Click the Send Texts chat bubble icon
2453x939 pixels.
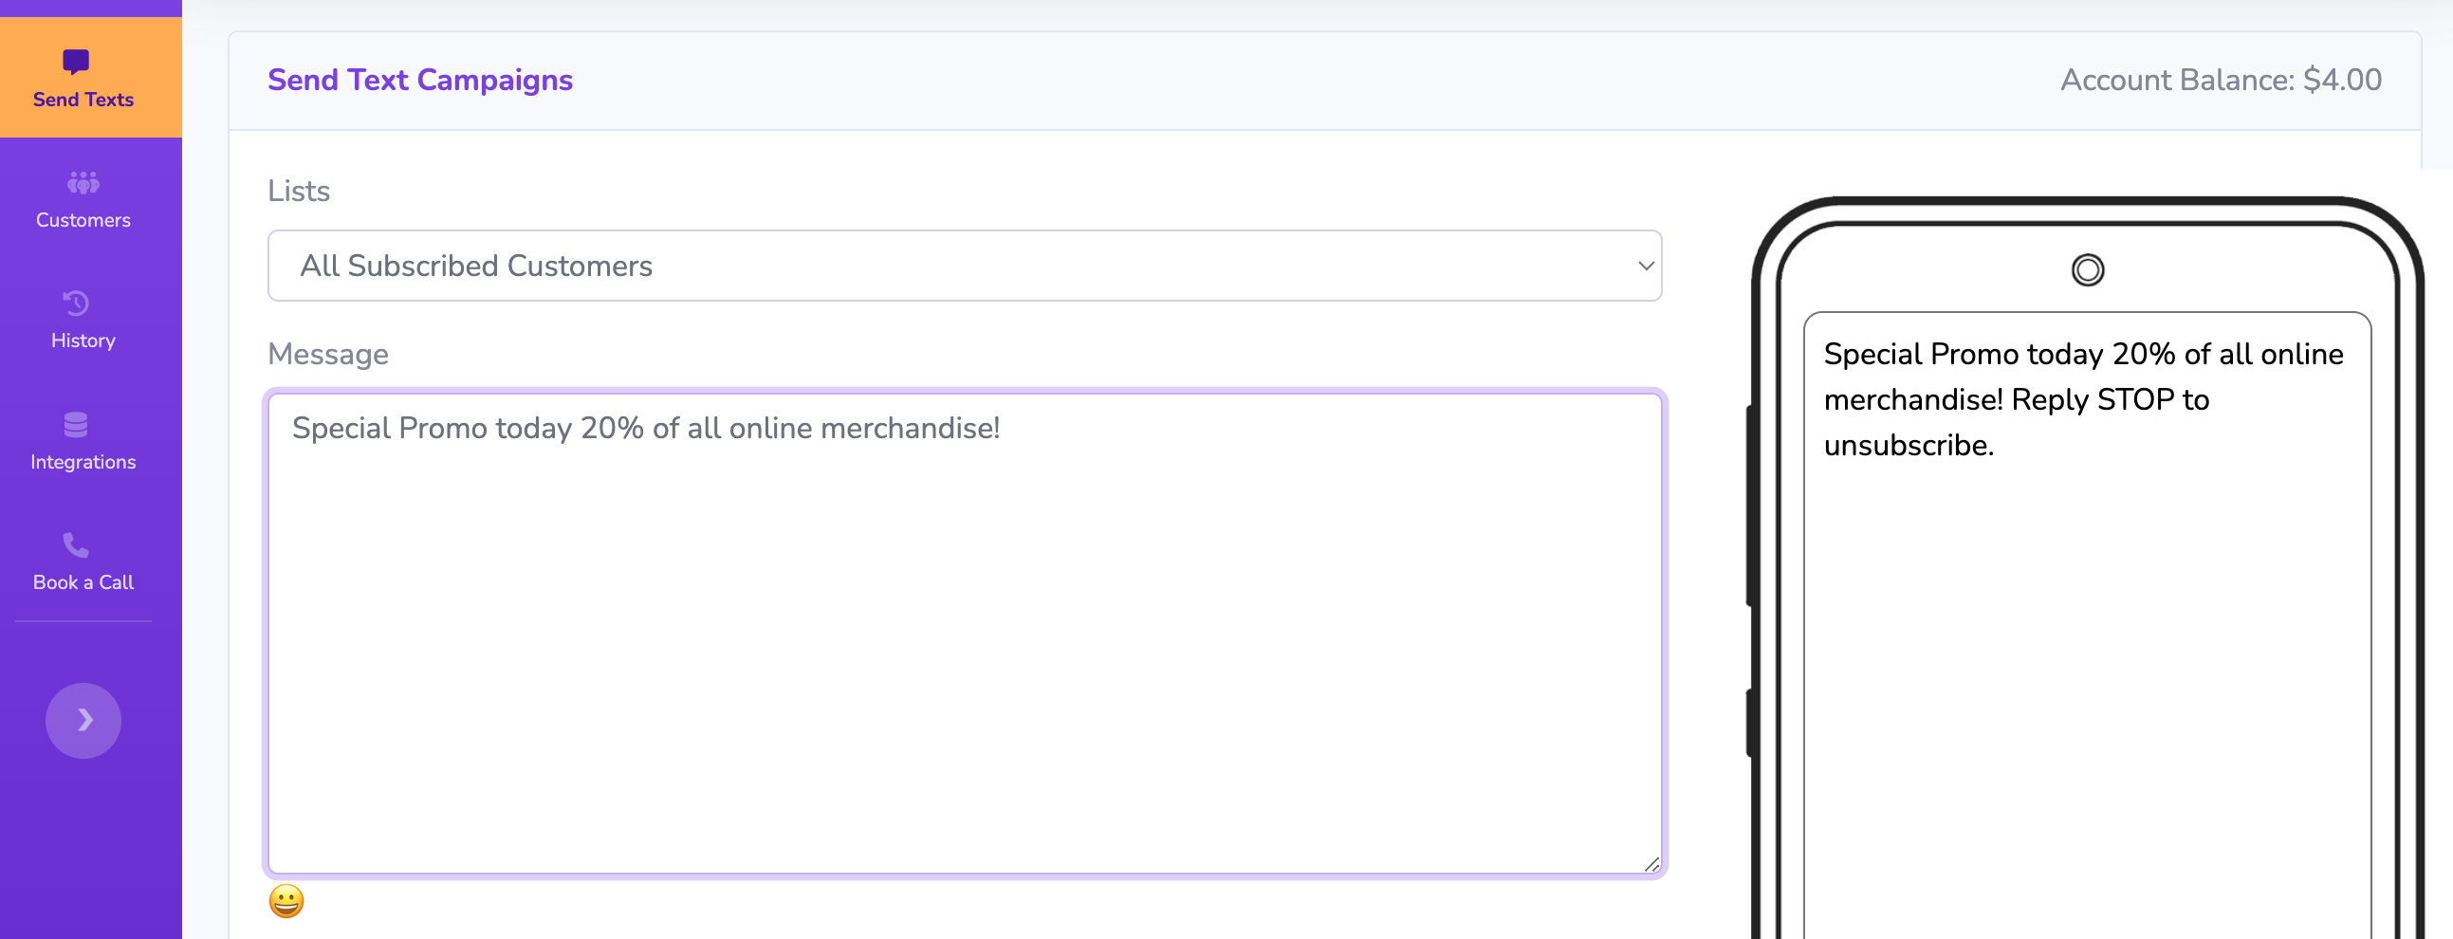click(x=76, y=62)
